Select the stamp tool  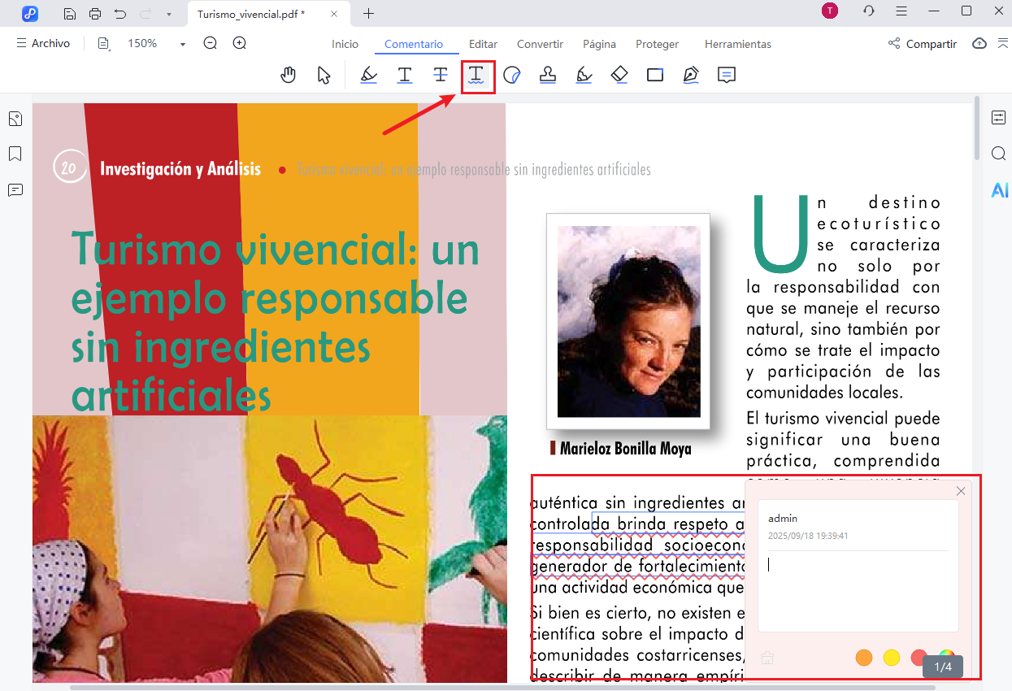(548, 76)
